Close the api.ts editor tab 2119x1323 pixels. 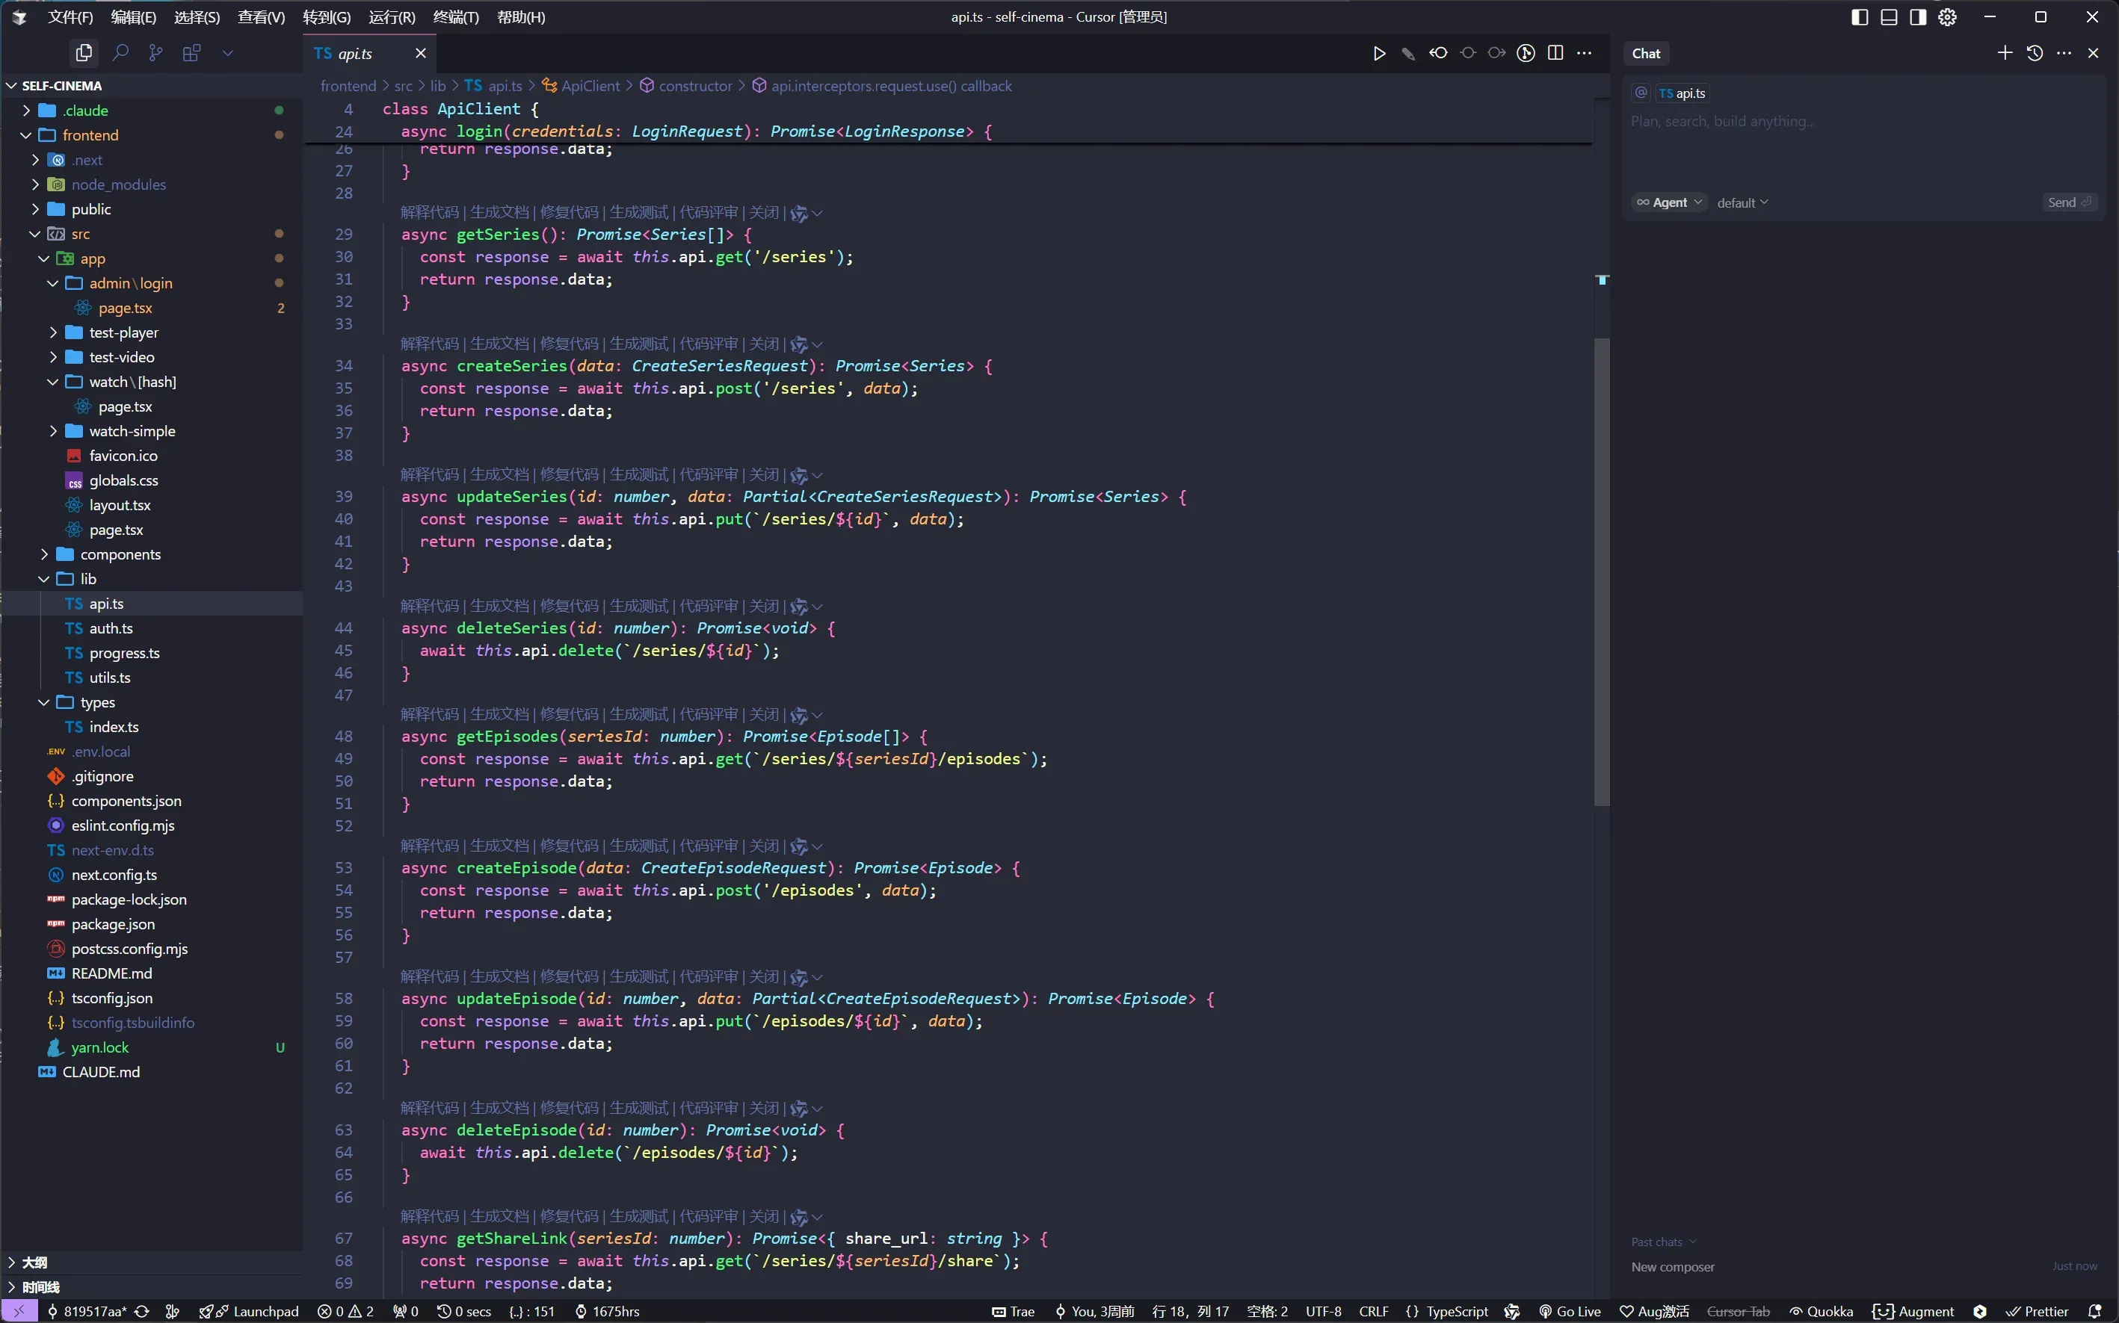420,53
